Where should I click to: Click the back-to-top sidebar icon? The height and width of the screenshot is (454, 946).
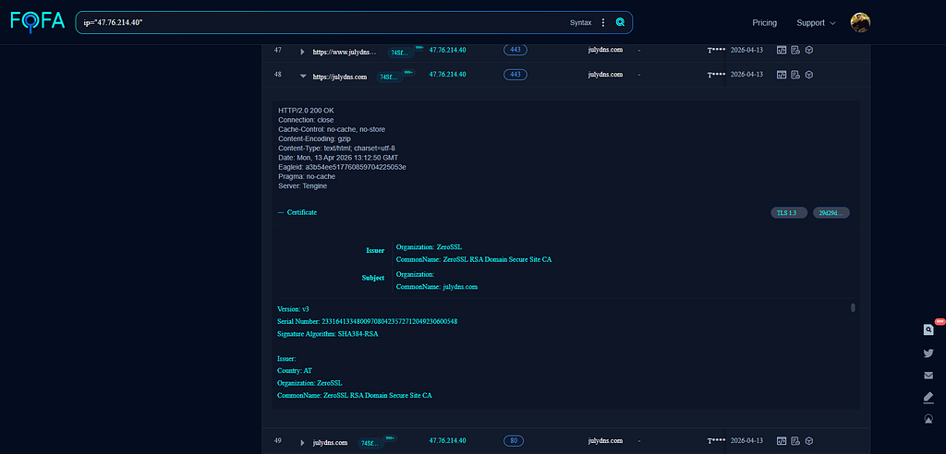pyautogui.click(x=928, y=418)
